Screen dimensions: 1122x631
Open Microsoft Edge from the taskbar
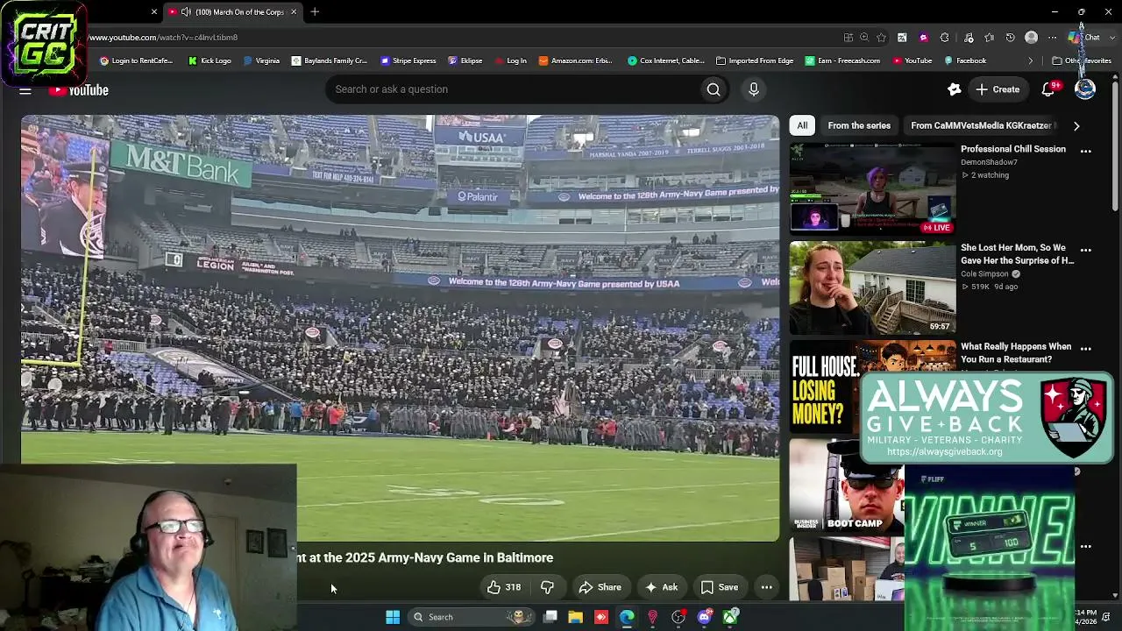point(627,617)
